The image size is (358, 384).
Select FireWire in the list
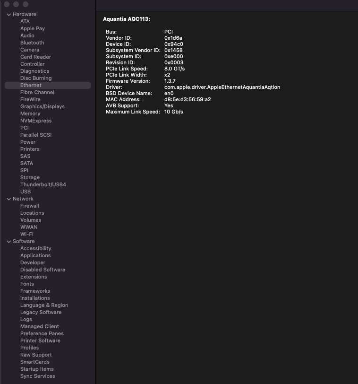(x=30, y=100)
